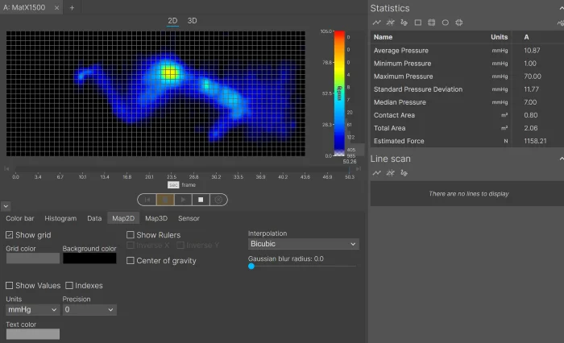Open the Interpolation Bicubic dropdown
Viewport: 564px width, 343px height.
pos(303,244)
